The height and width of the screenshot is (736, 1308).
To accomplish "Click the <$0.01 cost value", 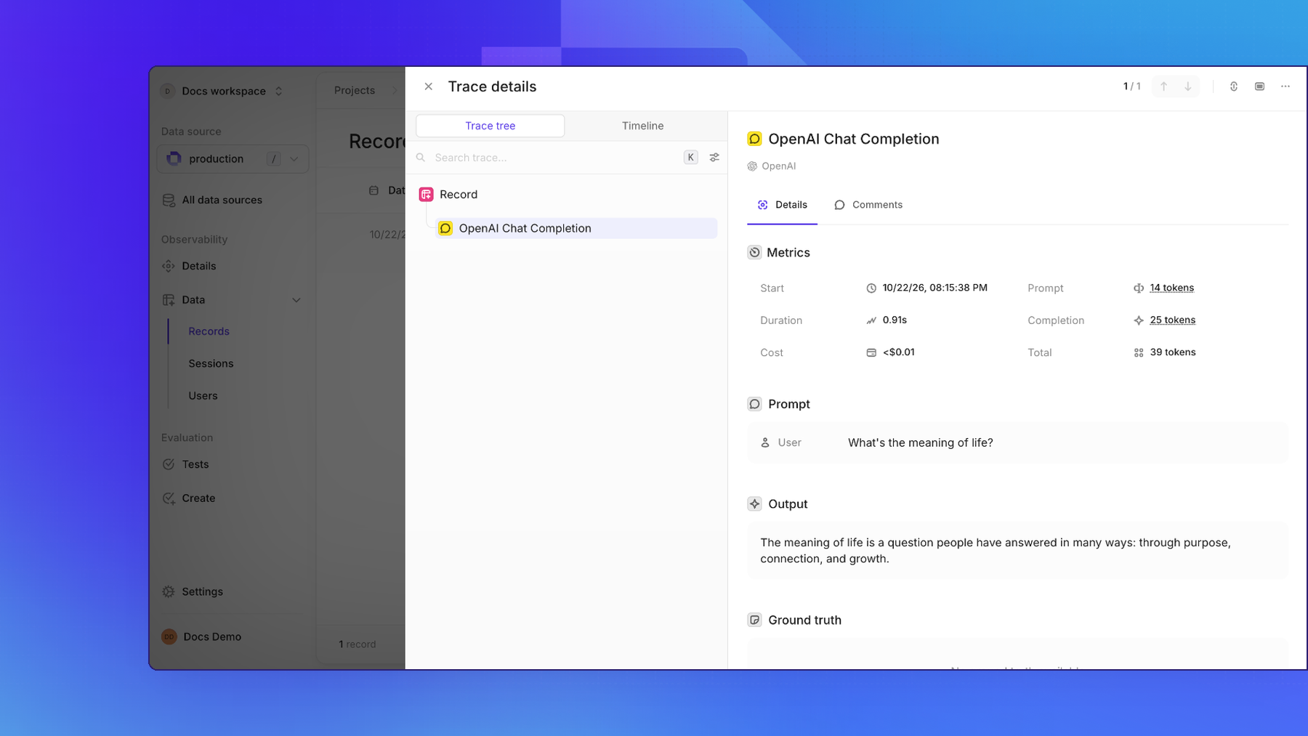I will tap(898, 352).
